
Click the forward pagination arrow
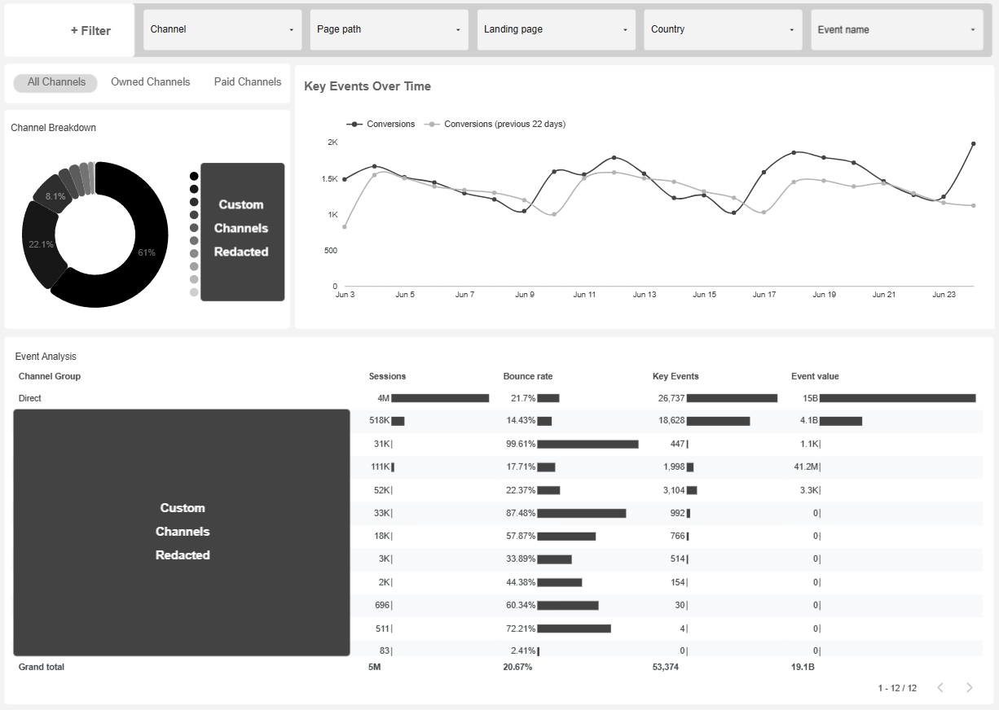(969, 687)
